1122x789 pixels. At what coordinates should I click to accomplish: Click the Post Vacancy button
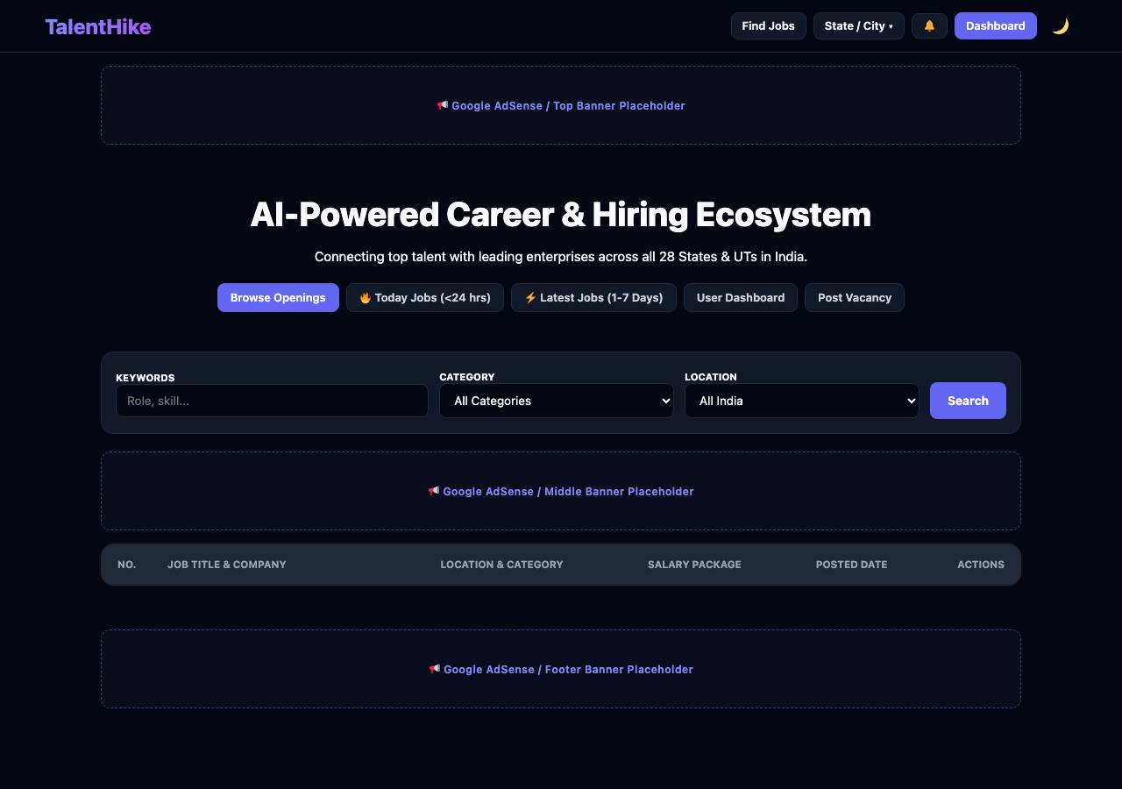coord(855,297)
